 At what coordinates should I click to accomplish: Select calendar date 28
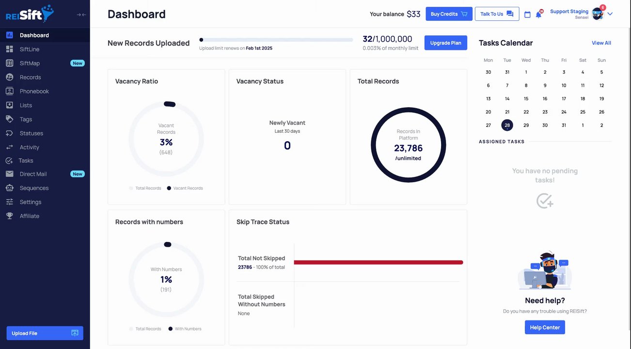coord(507,125)
